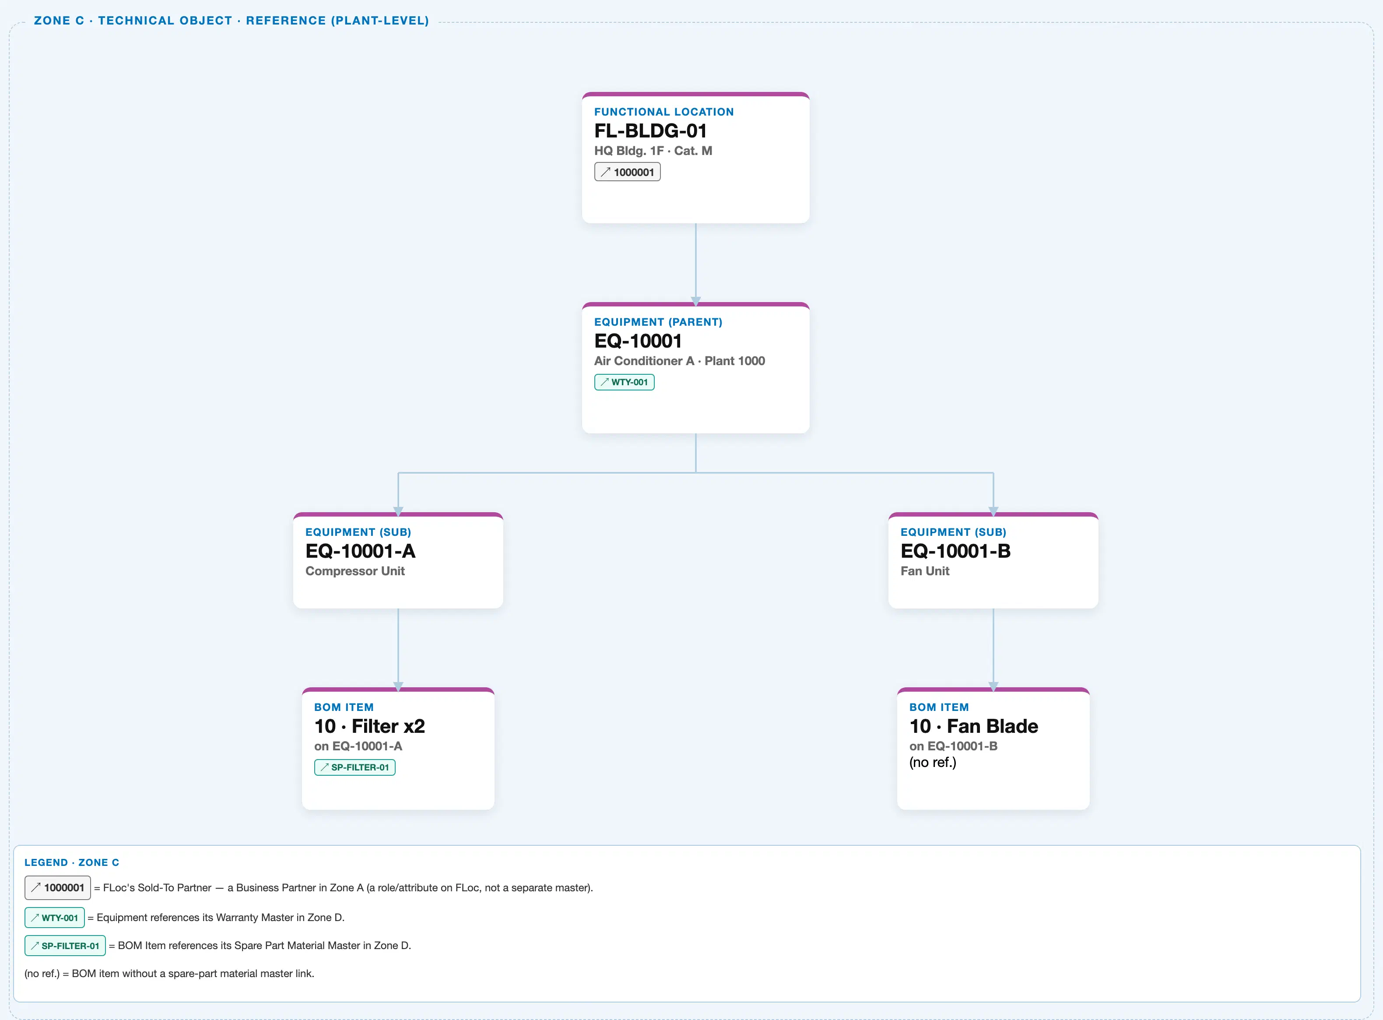The image size is (1383, 1020).
Task: Click 'EQUIPMENT (SUB)' label above EQ-10001-A
Action: click(x=358, y=532)
